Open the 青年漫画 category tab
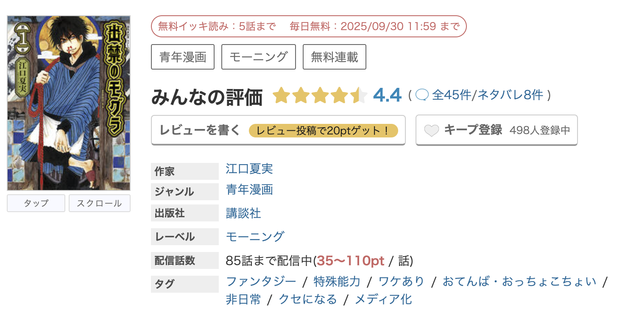Screen dimensions: 625x319 click(182, 56)
